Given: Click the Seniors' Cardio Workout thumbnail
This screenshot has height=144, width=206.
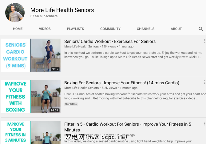Looking at the screenshot, I should (31, 55).
